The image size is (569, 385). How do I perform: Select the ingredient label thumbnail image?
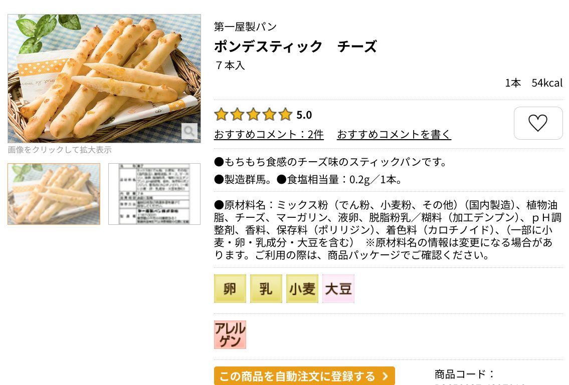click(154, 194)
